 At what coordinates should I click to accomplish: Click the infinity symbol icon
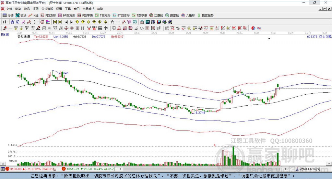click(x=259, y=28)
